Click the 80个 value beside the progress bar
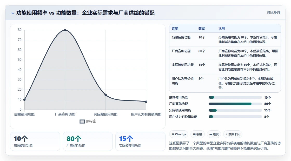Screen dimensions: 291x161 pos(268,104)
